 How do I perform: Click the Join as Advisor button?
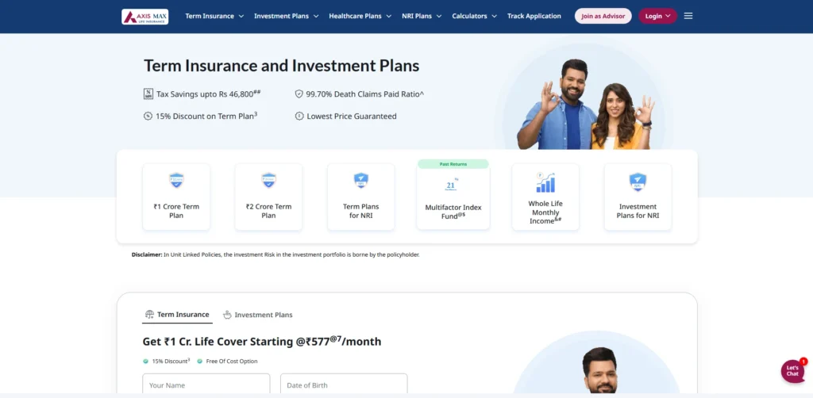tap(603, 16)
